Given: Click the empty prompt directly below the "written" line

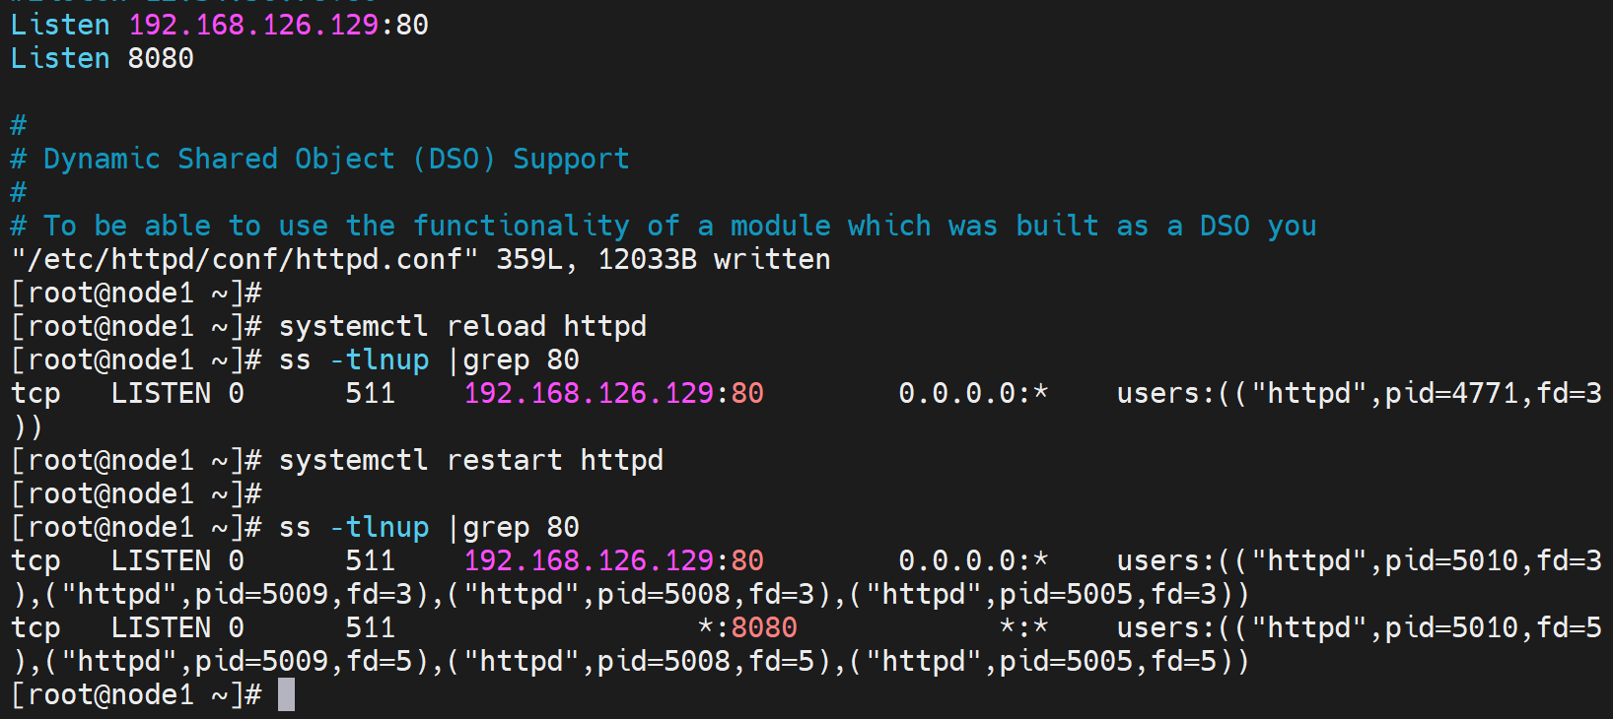Looking at the screenshot, I should click(x=136, y=293).
